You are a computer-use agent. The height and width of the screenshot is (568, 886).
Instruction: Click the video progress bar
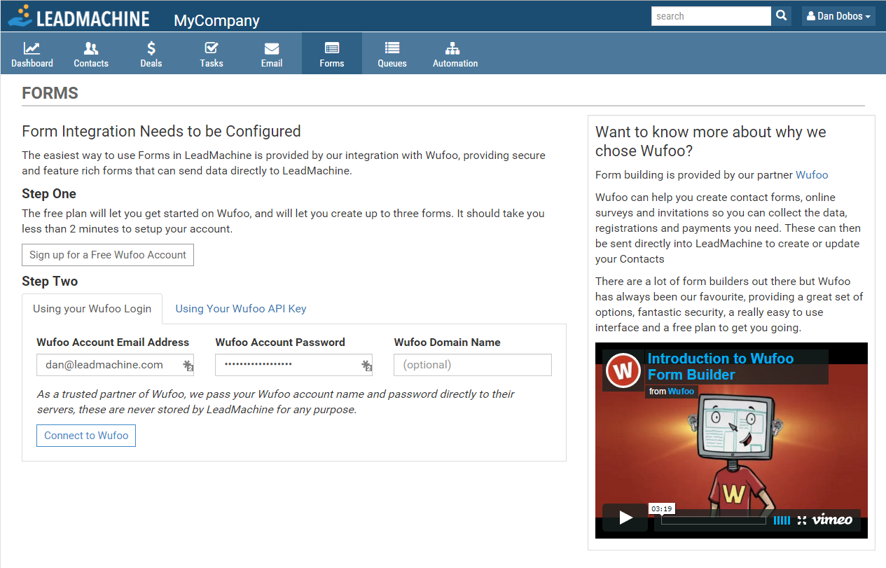(714, 520)
